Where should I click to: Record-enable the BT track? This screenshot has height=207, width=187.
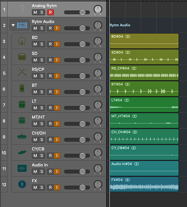[x=50, y=92]
